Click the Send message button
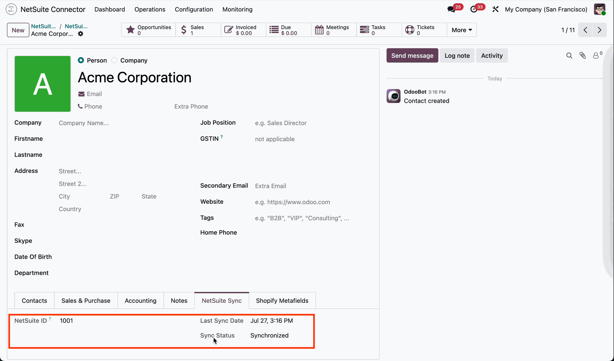Viewport: 614px width, 361px height. pyautogui.click(x=412, y=56)
